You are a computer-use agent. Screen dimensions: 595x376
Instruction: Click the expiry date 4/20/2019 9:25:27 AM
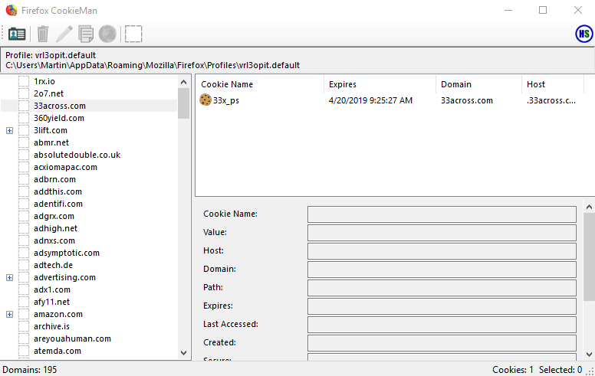(370, 100)
